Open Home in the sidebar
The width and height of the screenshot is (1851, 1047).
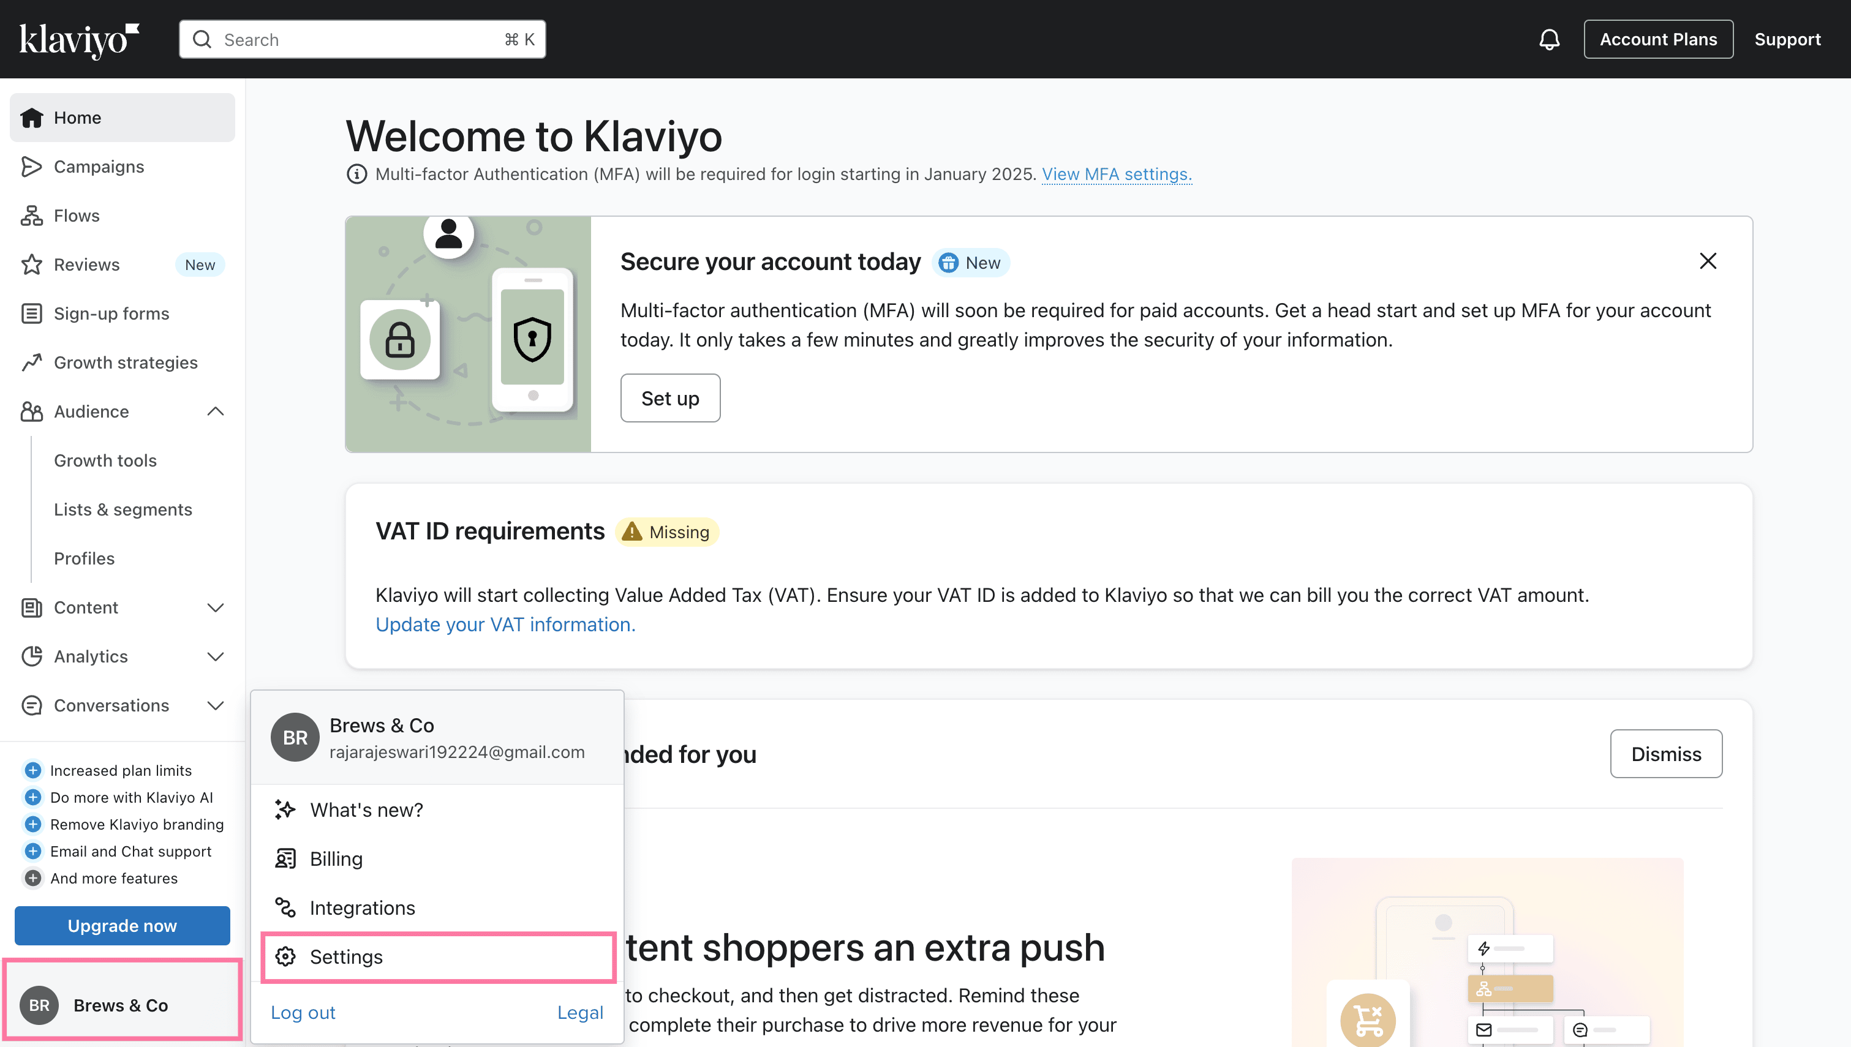[x=123, y=117]
